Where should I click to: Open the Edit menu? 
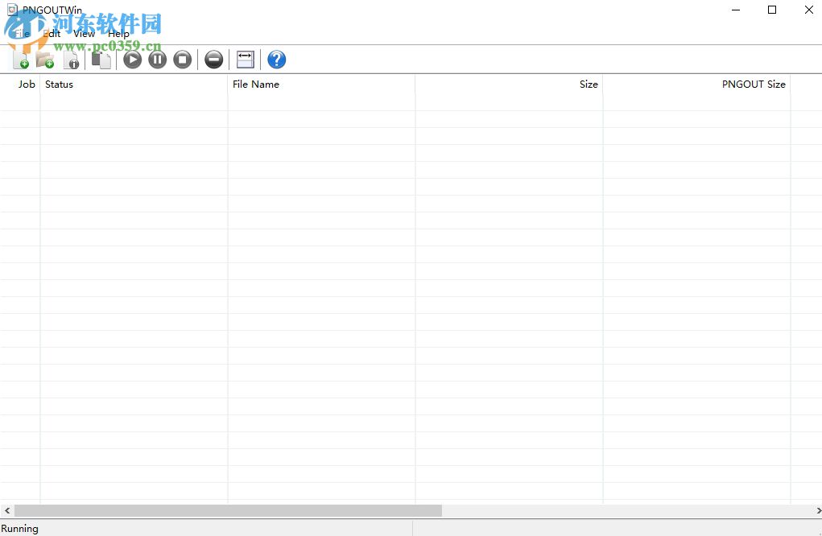click(x=52, y=34)
